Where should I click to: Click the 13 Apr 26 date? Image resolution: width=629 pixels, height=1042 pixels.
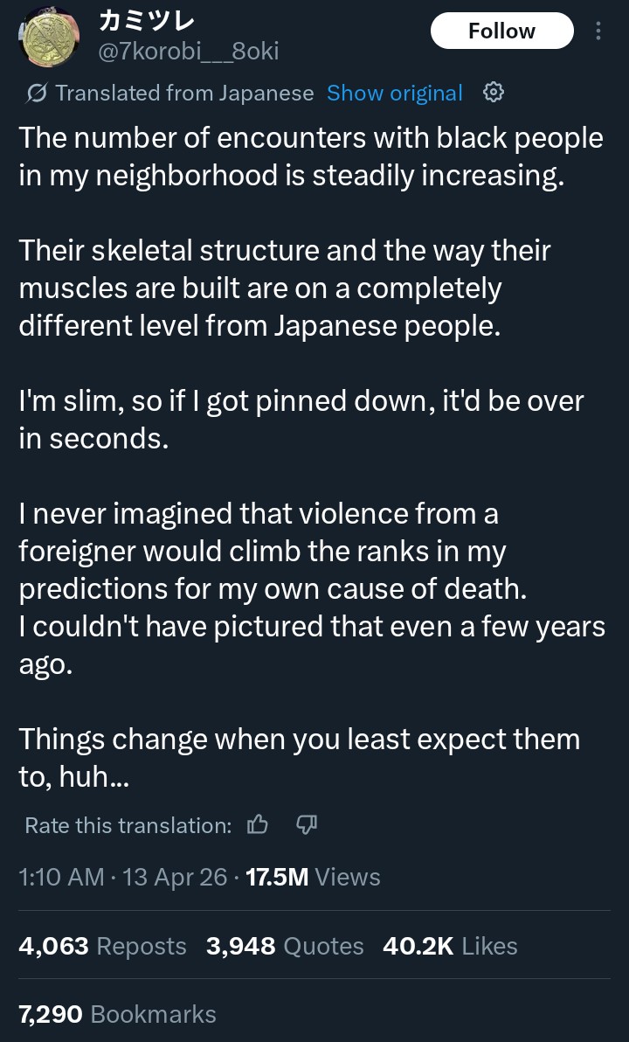tap(175, 877)
